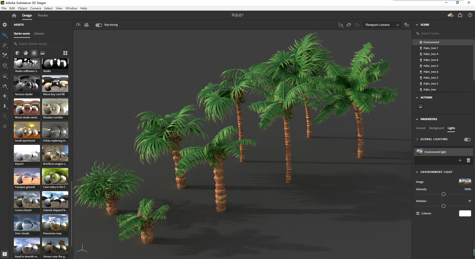Click the Rotation slider handle

(x=444, y=206)
